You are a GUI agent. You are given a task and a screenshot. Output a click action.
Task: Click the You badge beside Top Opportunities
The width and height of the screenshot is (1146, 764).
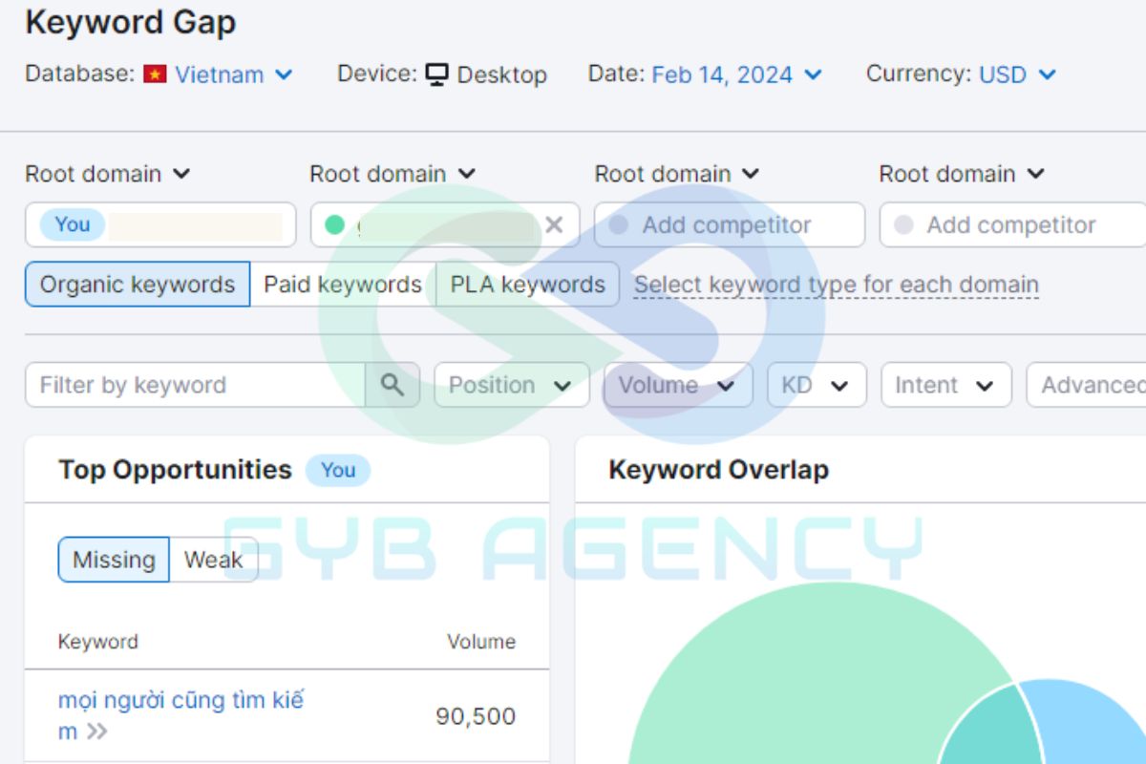(338, 470)
